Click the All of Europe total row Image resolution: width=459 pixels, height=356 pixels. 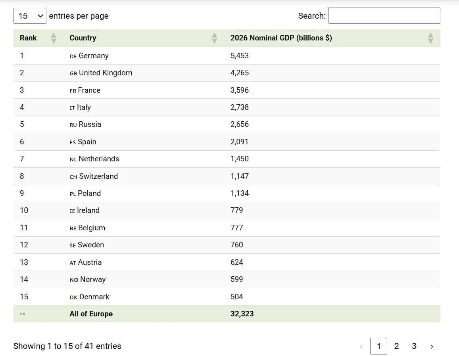coord(91,314)
